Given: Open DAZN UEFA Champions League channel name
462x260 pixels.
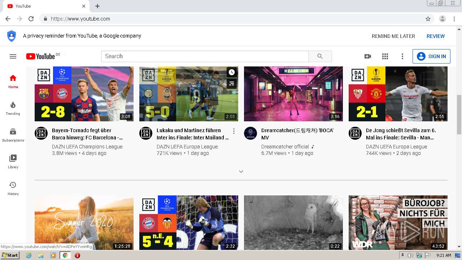Looking at the screenshot, I should 87,147.
